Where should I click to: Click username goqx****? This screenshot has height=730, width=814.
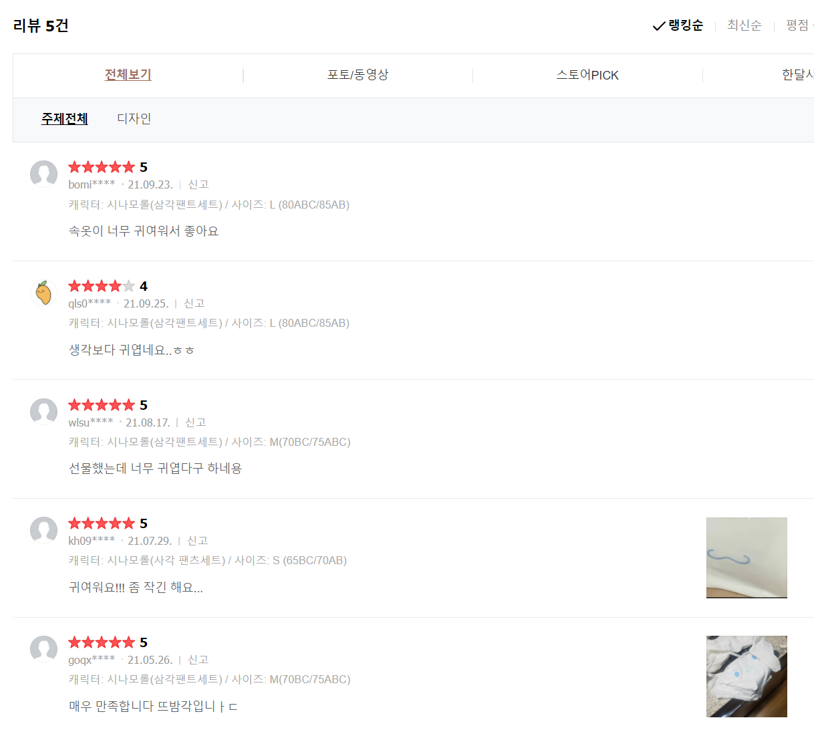point(92,660)
